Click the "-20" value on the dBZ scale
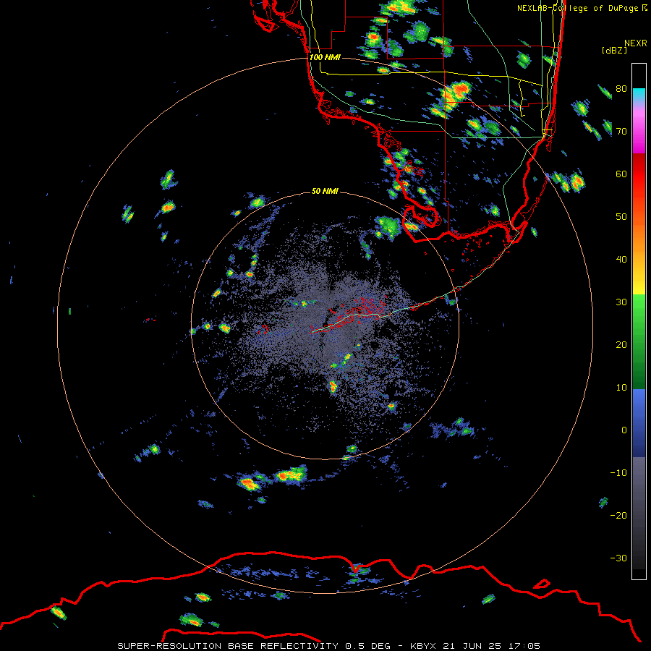The image size is (651, 651). (618, 516)
